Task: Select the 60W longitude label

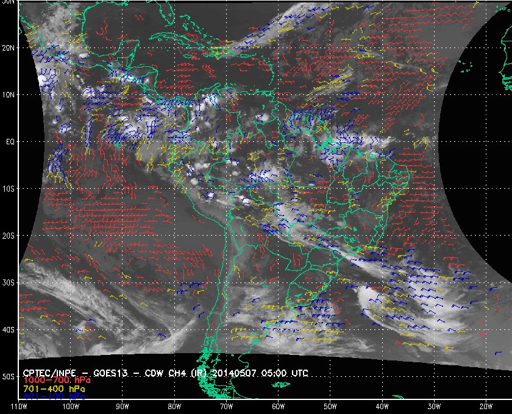Action: (x=278, y=406)
